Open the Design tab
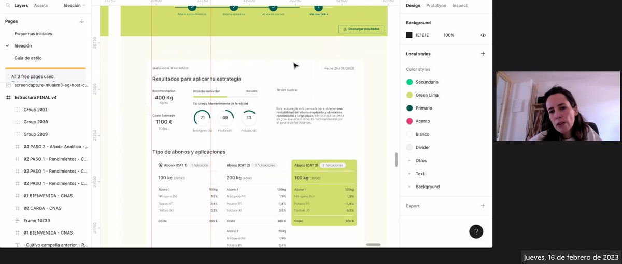 [413, 6]
